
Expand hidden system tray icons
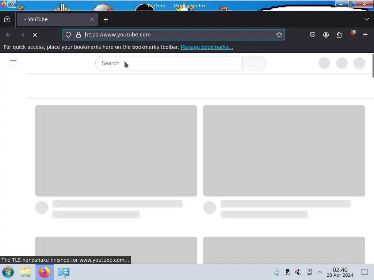(320, 272)
